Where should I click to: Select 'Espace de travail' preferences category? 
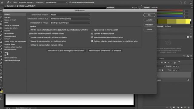(x=10, y=20)
